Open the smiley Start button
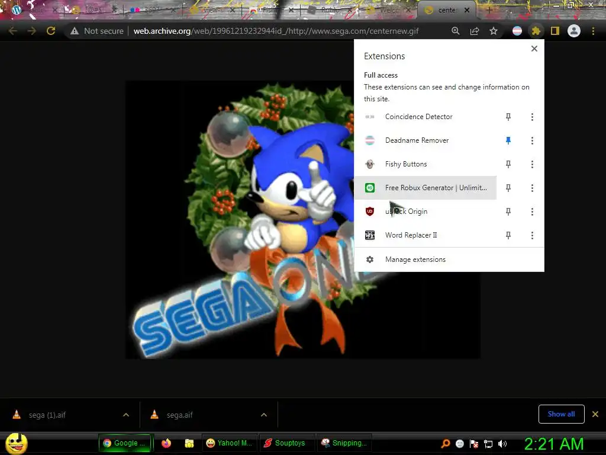This screenshot has width=606, height=455. coord(16,443)
